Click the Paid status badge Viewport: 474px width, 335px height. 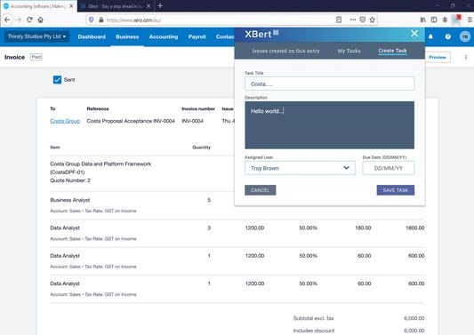tap(36, 57)
